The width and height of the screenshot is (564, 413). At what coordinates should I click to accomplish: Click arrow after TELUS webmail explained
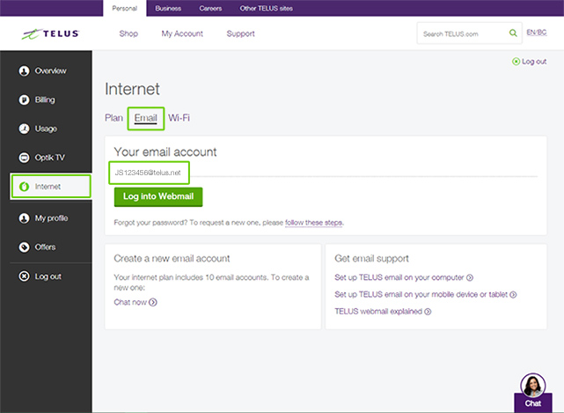428,312
